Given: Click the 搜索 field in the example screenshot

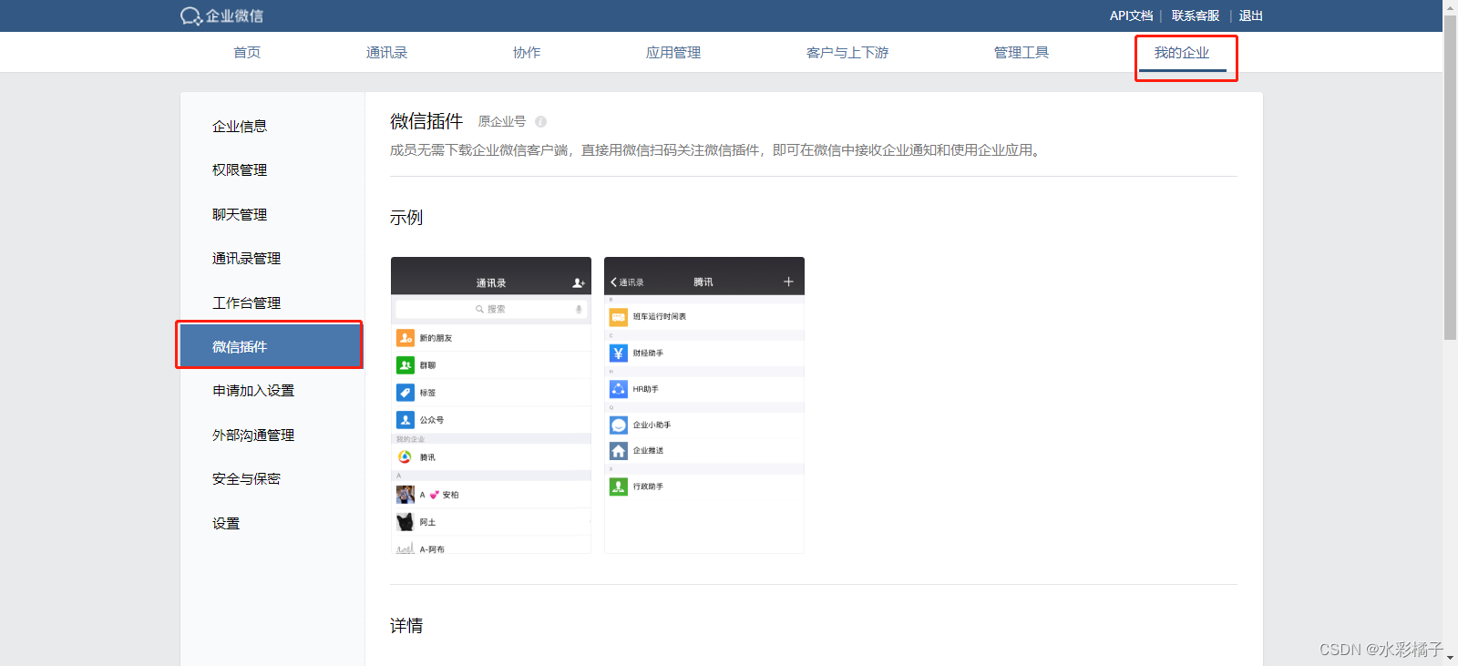Looking at the screenshot, I should (490, 310).
